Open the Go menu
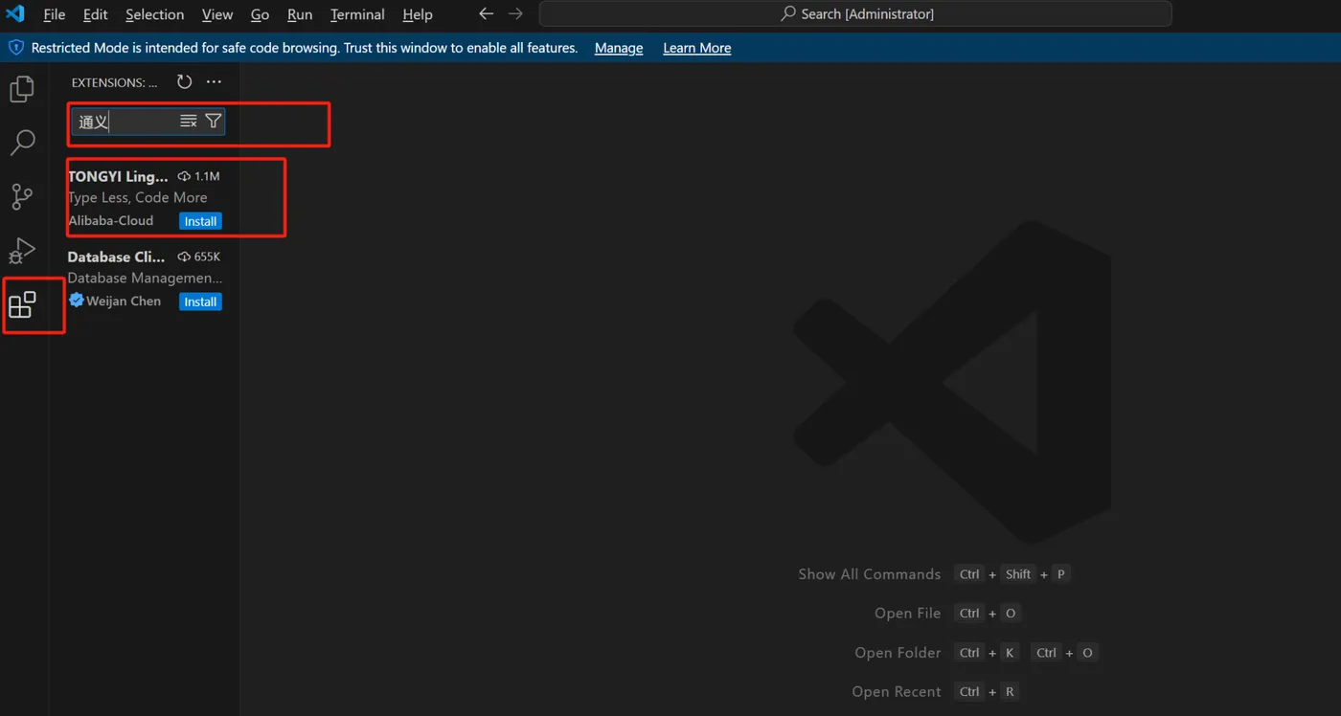Viewport: 1341px width, 716px height. (x=260, y=14)
